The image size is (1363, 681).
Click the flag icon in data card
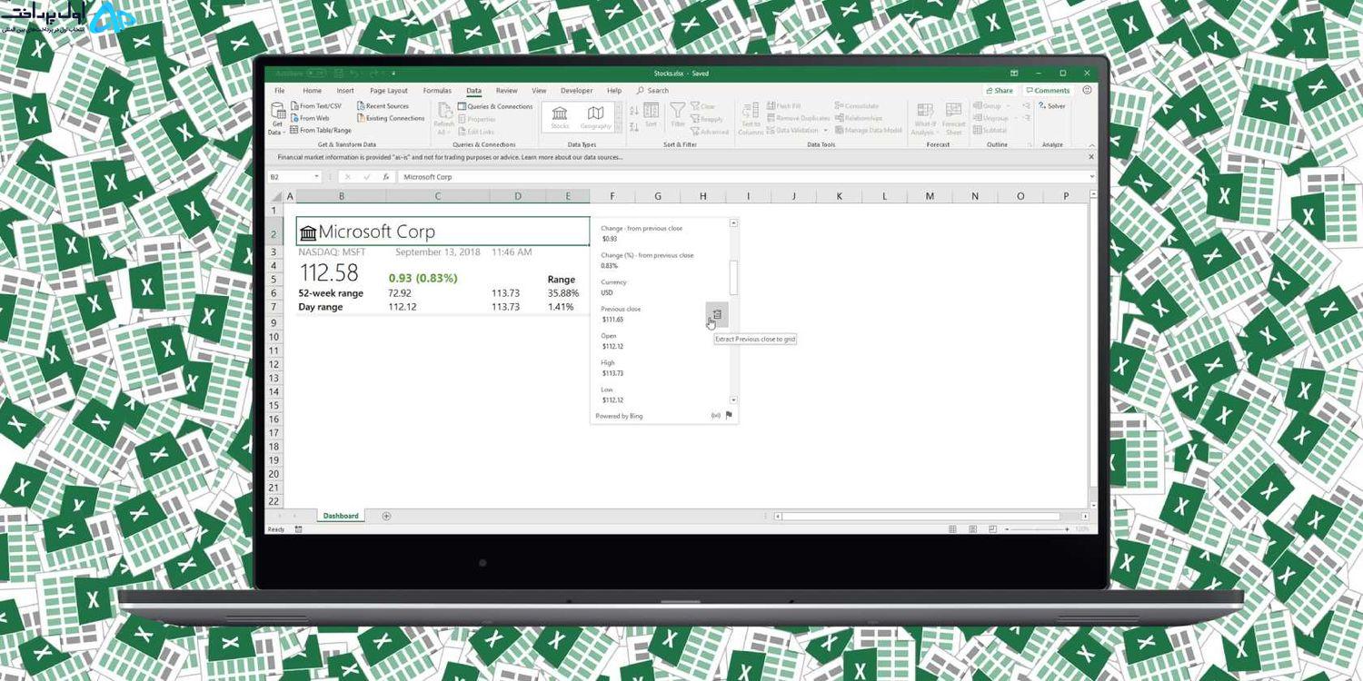pyautogui.click(x=729, y=416)
